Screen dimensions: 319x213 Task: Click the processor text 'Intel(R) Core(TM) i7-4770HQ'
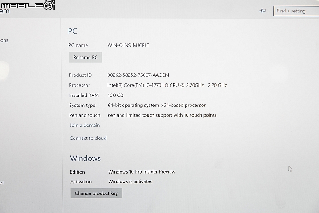pyautogui.click(x=138, y=85)
